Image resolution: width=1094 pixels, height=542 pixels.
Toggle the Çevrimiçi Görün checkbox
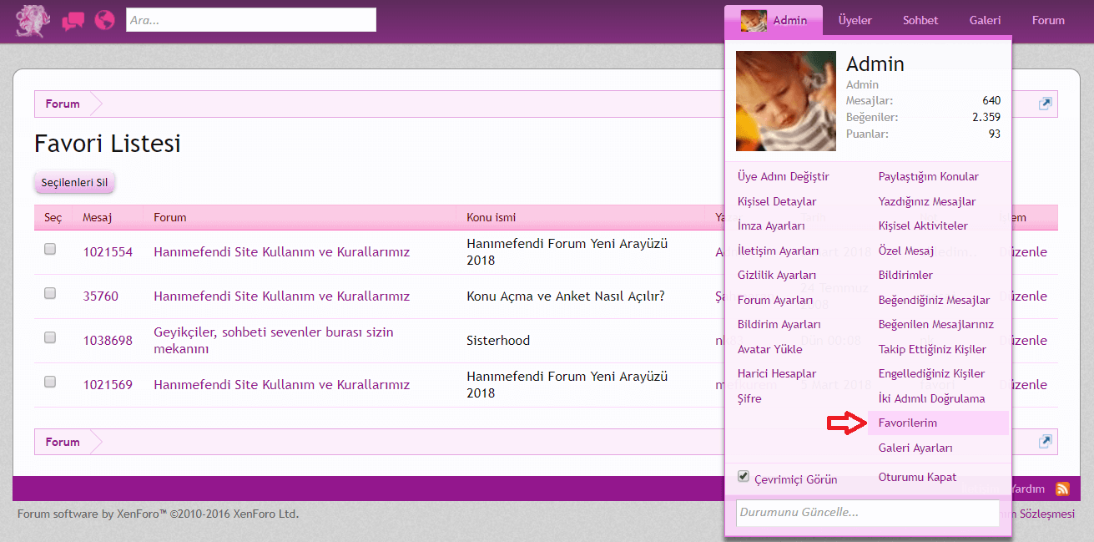click(x=744, y=476)
